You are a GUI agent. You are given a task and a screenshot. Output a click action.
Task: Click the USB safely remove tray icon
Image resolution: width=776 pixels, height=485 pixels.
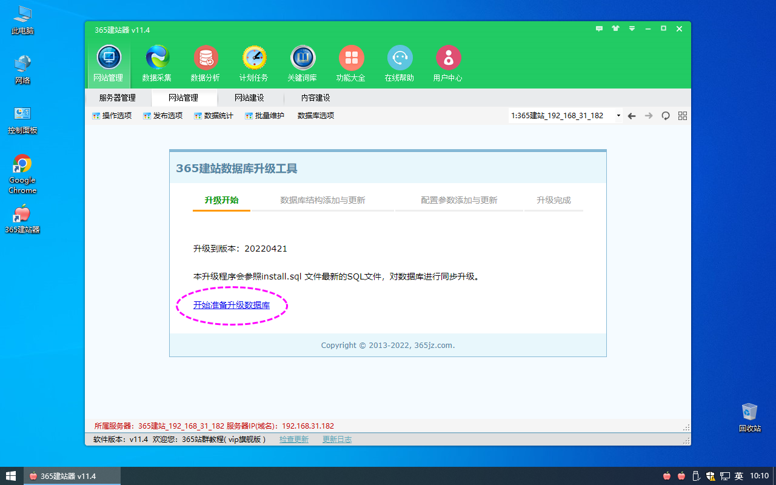(697, 476)
